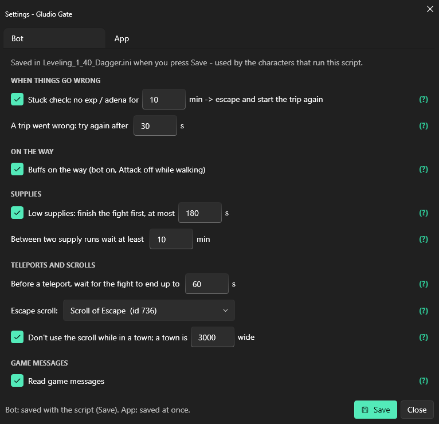439x424 pixels.
Task: Close the settings window with the X
Action: click(x=430, y=9)
